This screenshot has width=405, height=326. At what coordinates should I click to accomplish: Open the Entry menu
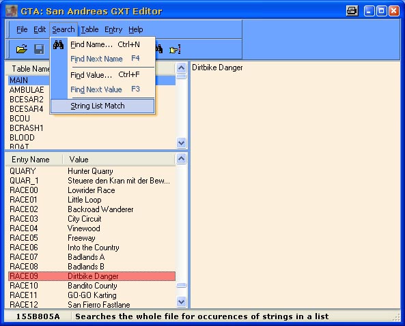tap(113, 29)
